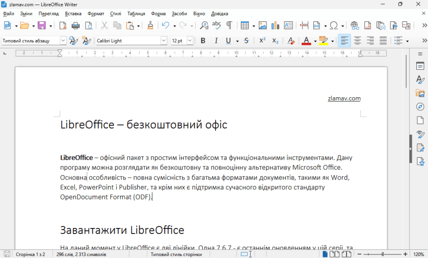Image resolution: width=428 pixels, height=258 pixels.
Task: Insert a chart icon
Action: 275,25
